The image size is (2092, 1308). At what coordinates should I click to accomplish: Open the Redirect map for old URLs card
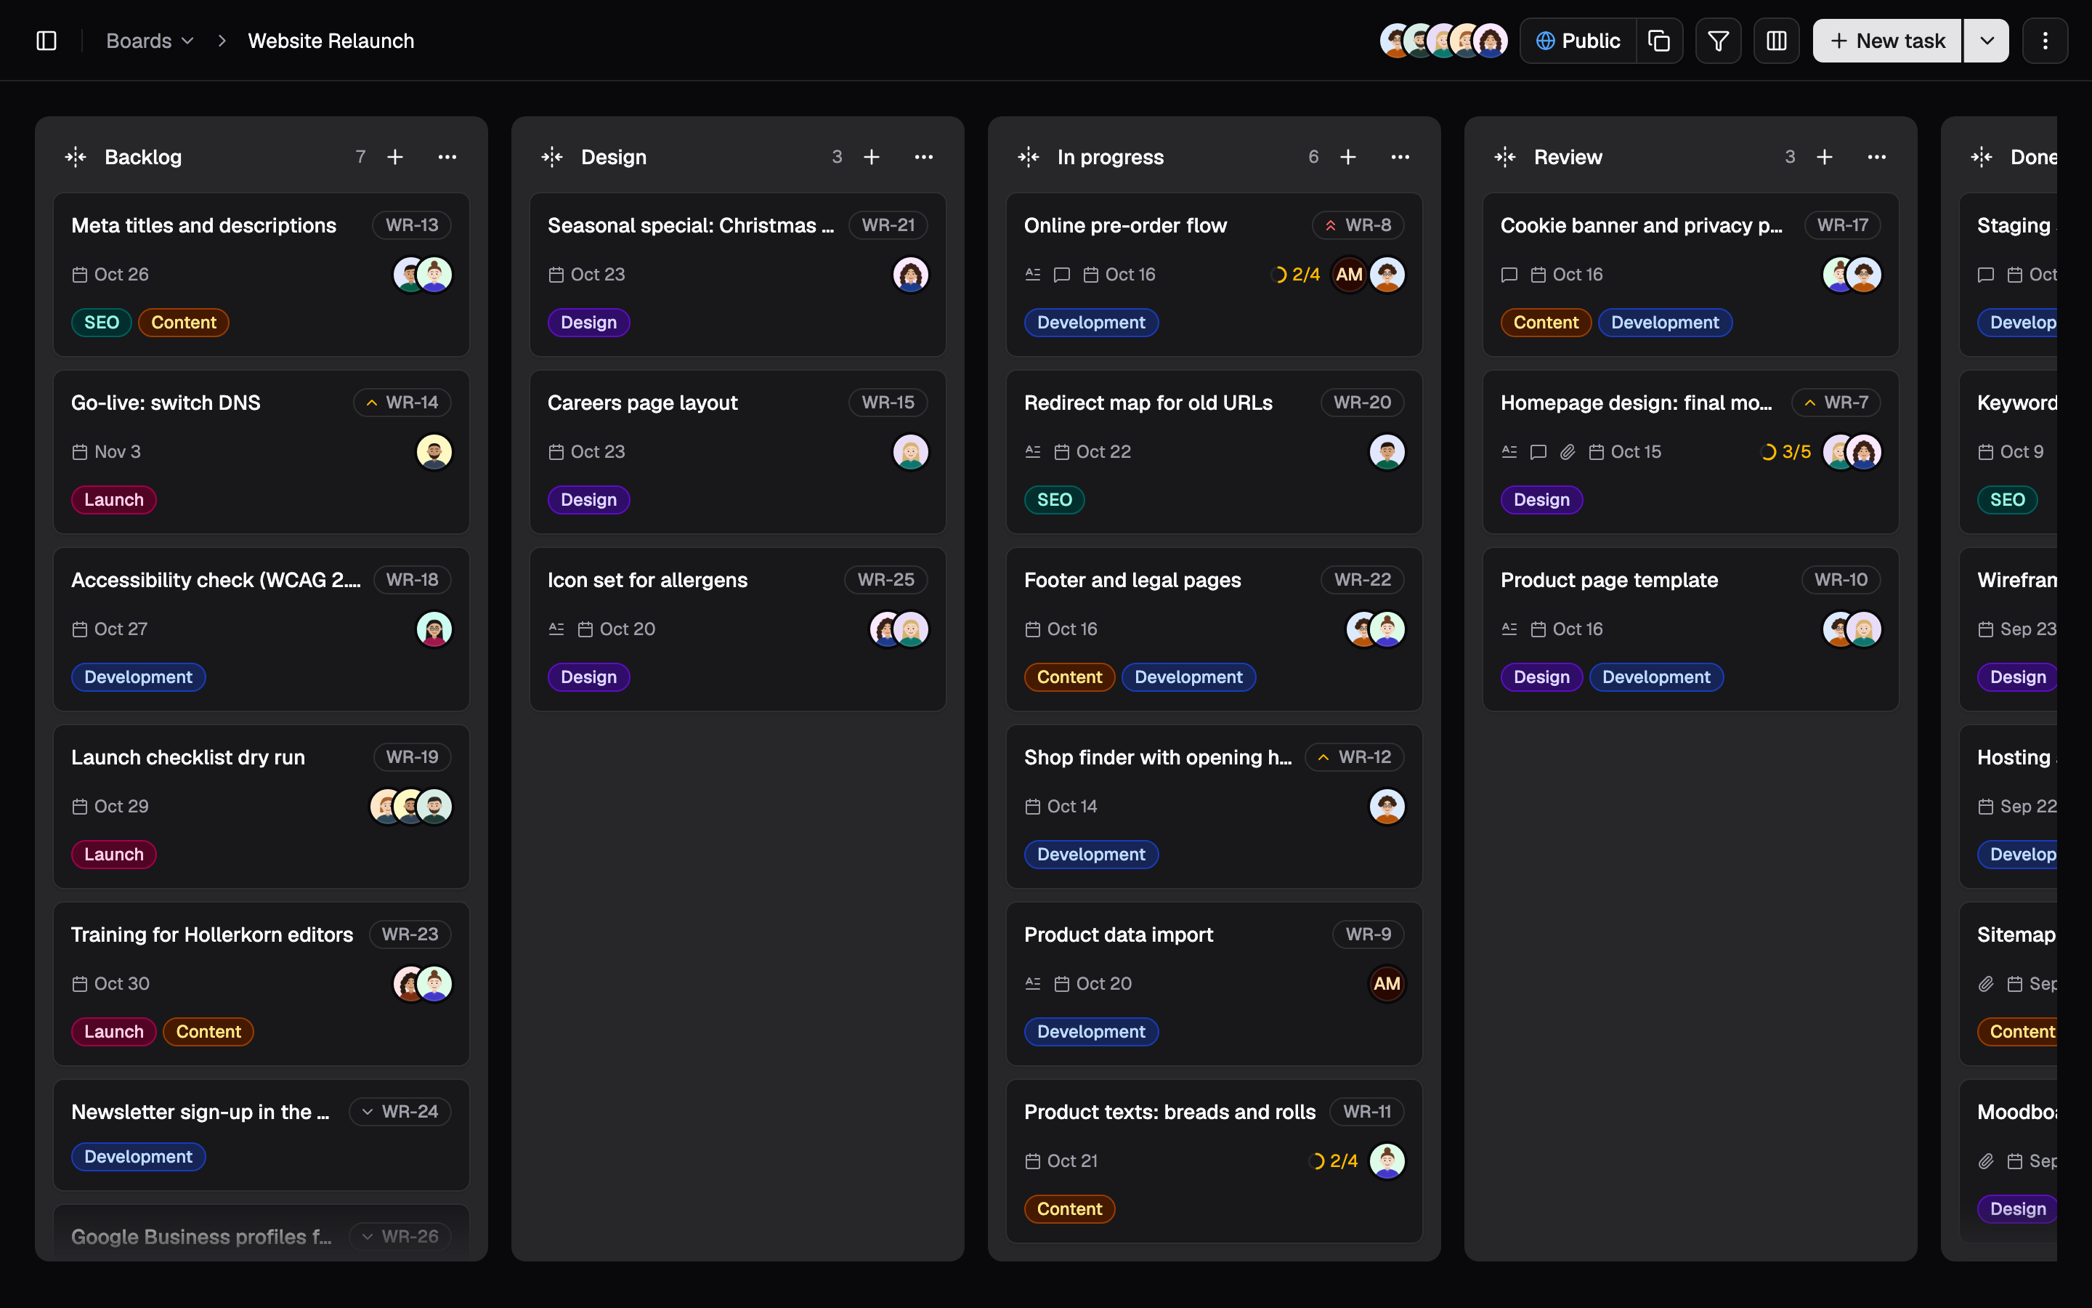coord(1214,451)
